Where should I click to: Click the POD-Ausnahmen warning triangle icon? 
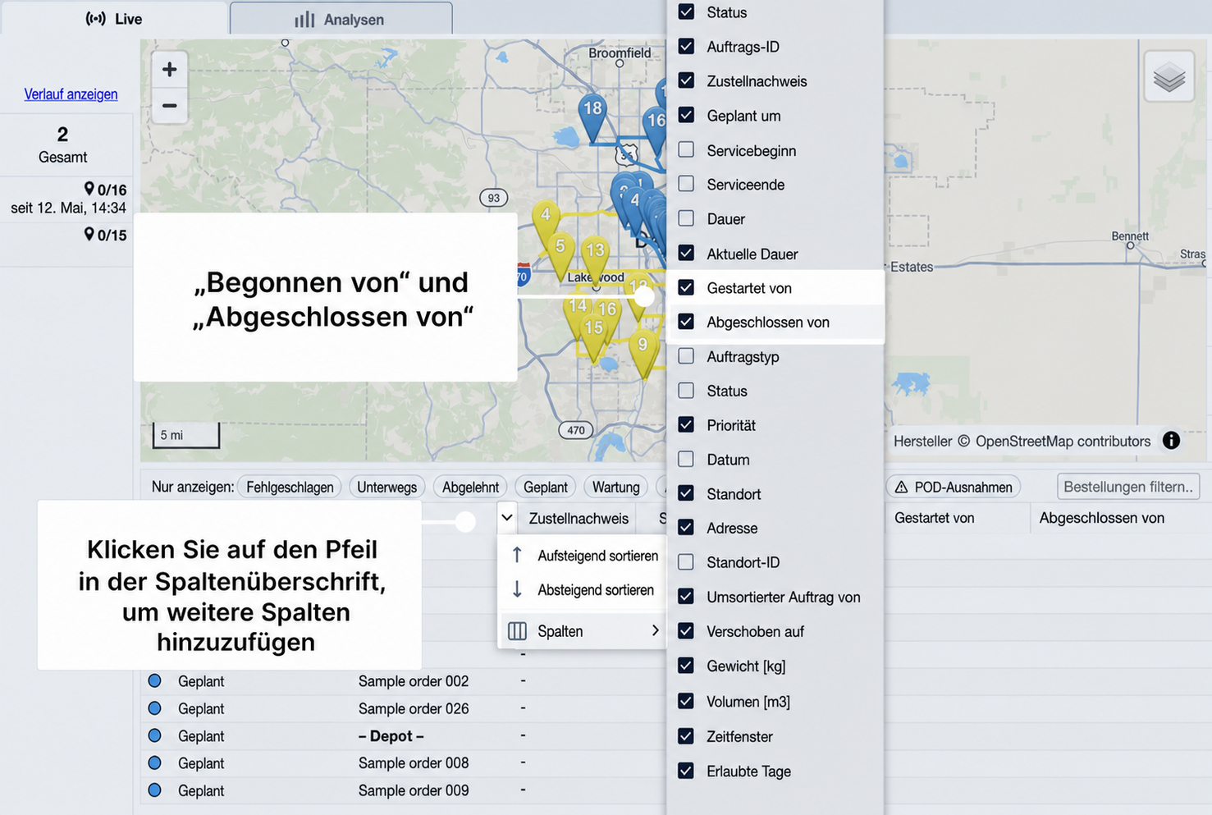(x=901, y=487)
